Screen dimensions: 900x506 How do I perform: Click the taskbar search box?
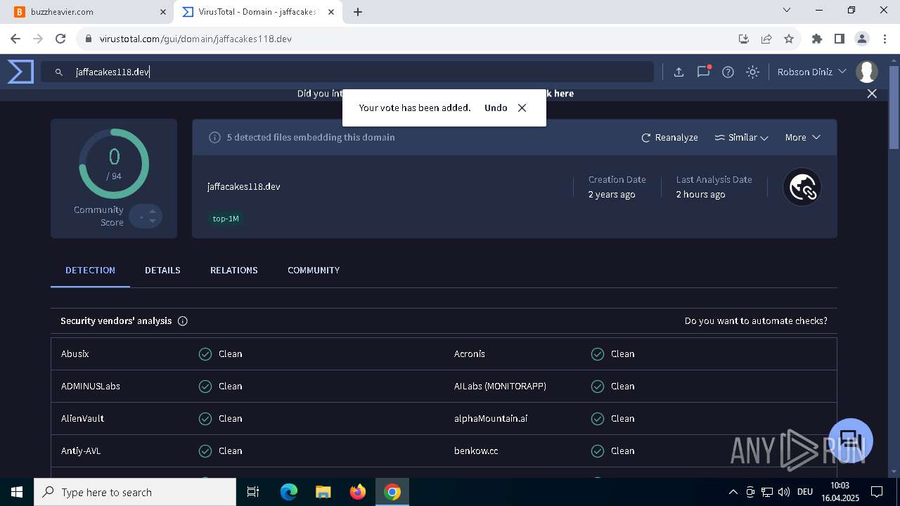coord(135,492)
